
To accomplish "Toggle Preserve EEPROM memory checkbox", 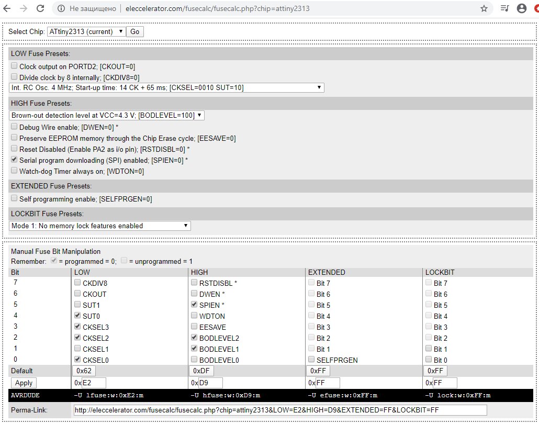I will [x=14, y=137].
